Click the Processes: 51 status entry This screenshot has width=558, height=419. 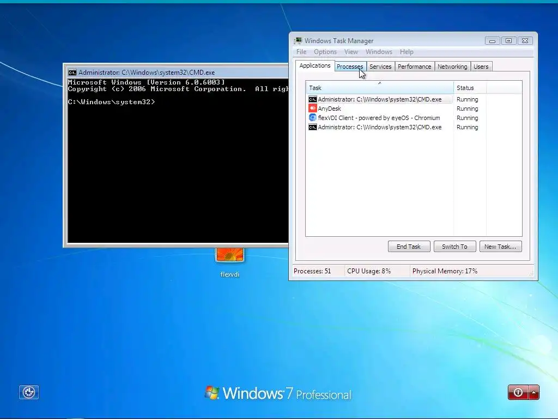312,271
